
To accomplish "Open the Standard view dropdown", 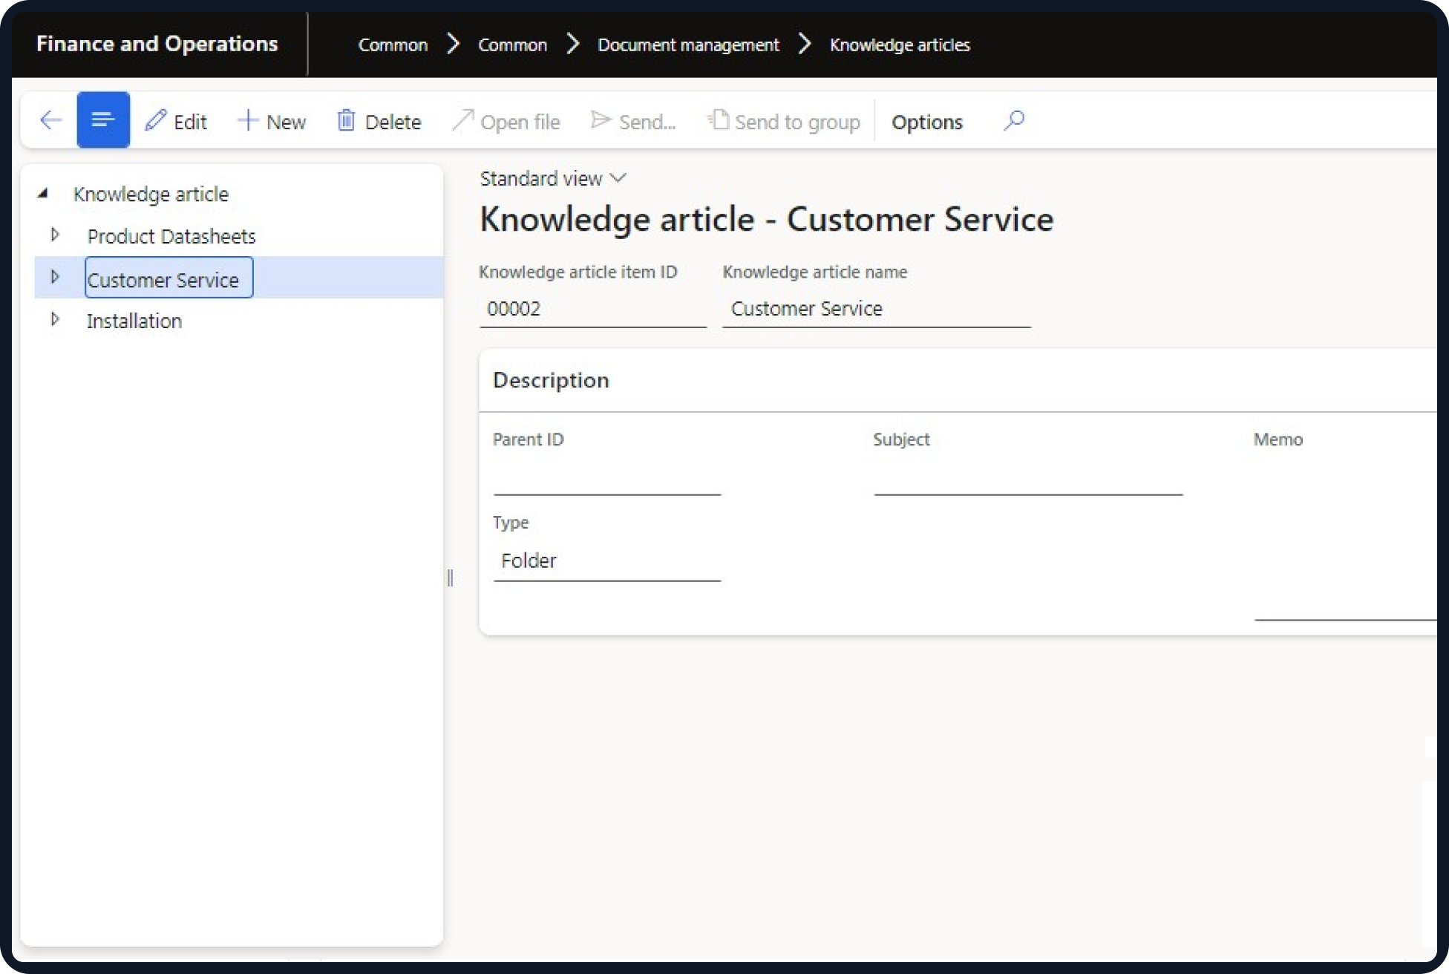I will click(553, 179).
